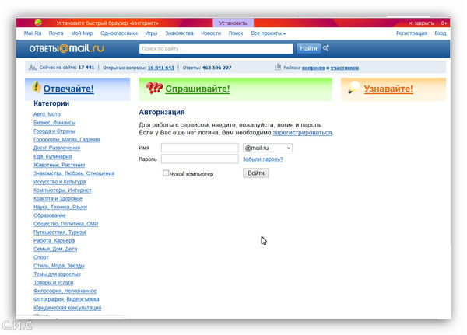
Task: Open the @mail.ru domain dropdown
Action: click(x=268, y=148)
